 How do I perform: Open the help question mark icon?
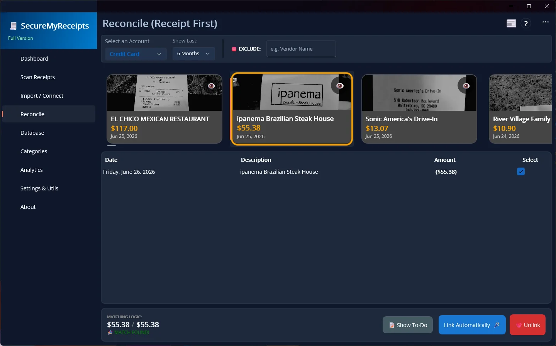tap(526, 24)
